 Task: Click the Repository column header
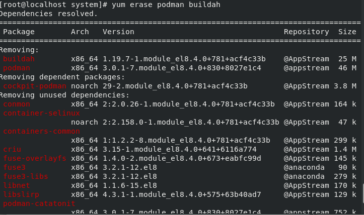tap(306, 32)
